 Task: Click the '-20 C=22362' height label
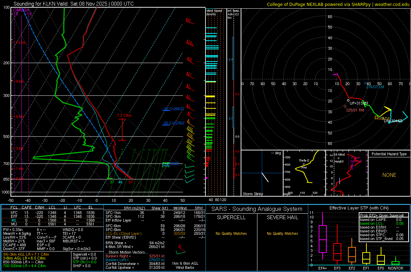point(173,123)
